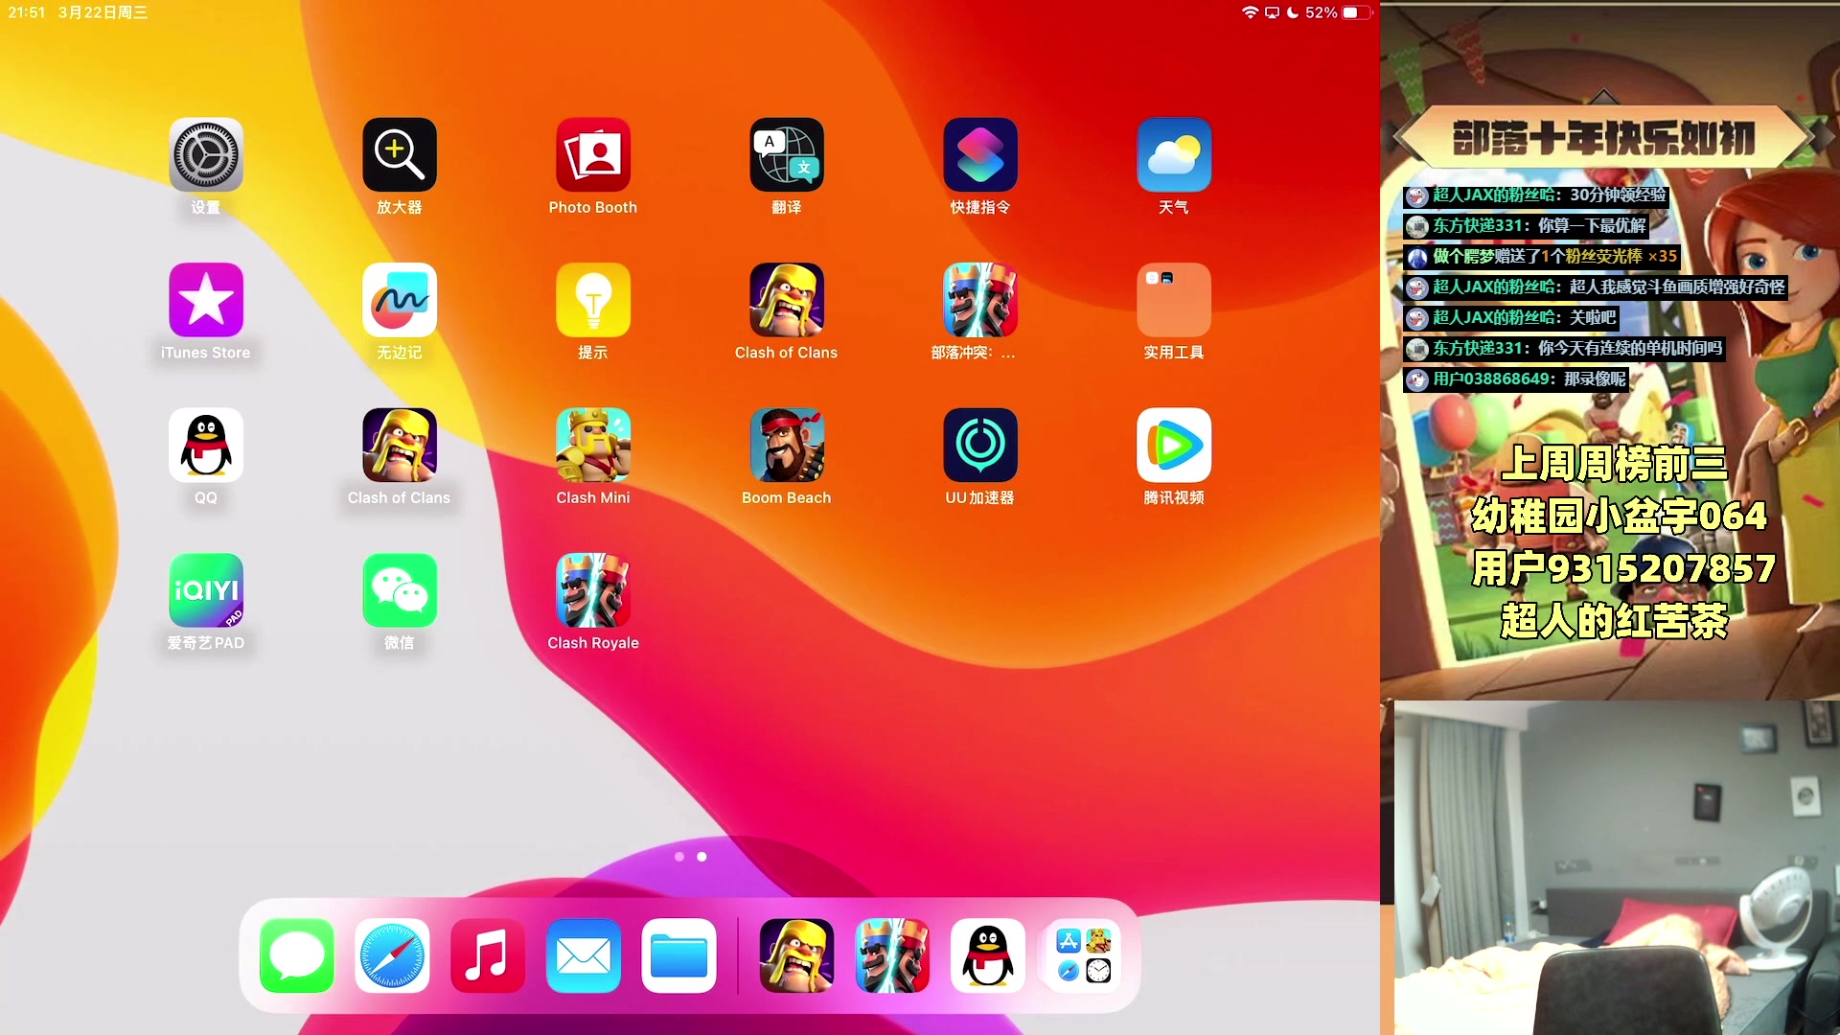Image resolution: width=1840 pixels, height=1035 pixels.
Task: Tap the Do Not Disturb moon icon
Action: tap(1293, 12)
